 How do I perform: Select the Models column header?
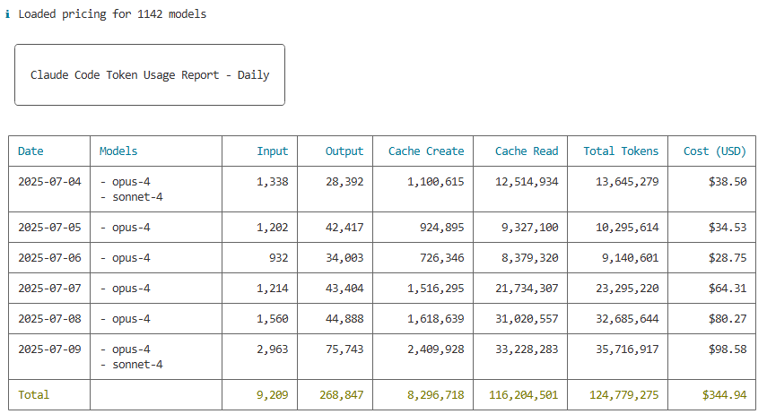click(x=118, y=151)
